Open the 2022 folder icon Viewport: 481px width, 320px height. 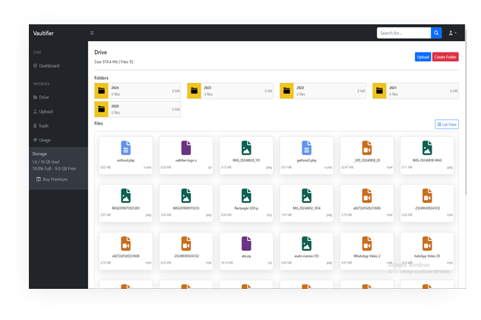tap(286, 90)
